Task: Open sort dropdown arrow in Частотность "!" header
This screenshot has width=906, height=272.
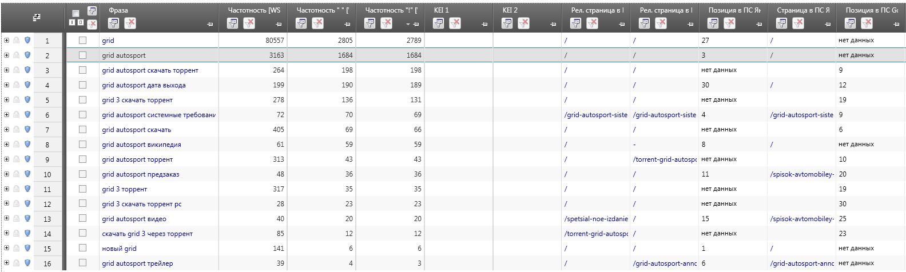Action: pos(408,25)
